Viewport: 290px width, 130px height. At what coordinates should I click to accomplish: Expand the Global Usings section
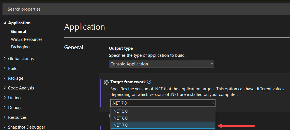point(5,58)
